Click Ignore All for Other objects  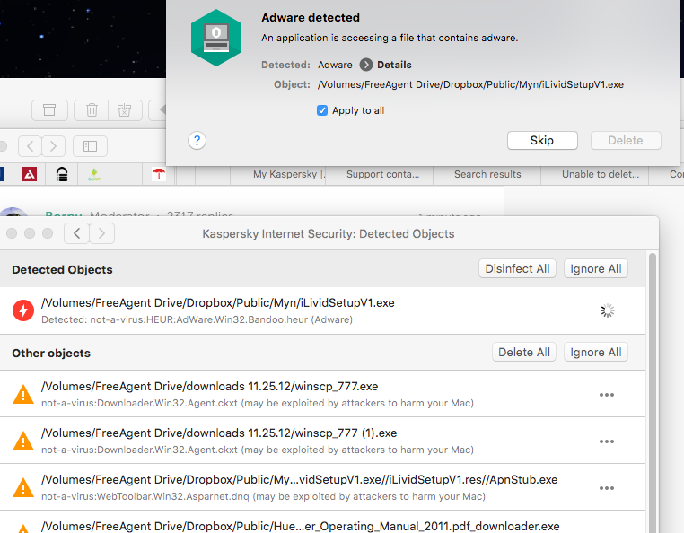pos(595,352)
